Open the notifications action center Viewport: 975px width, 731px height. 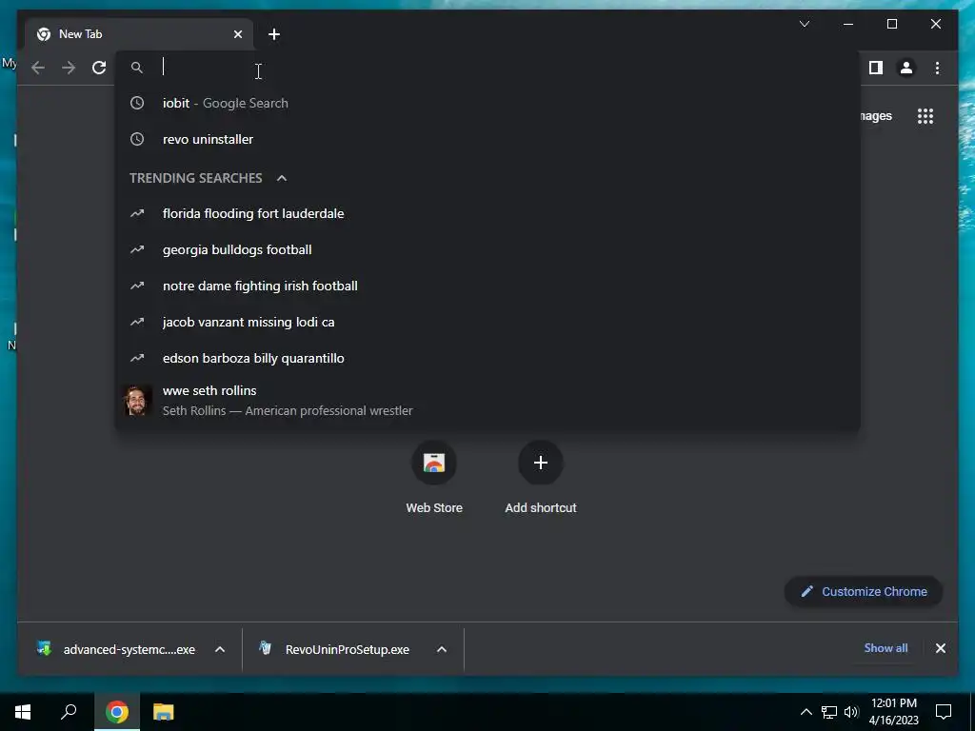(944, 712)
